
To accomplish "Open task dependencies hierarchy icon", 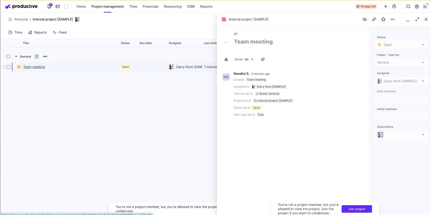I will tap(226, 59).
